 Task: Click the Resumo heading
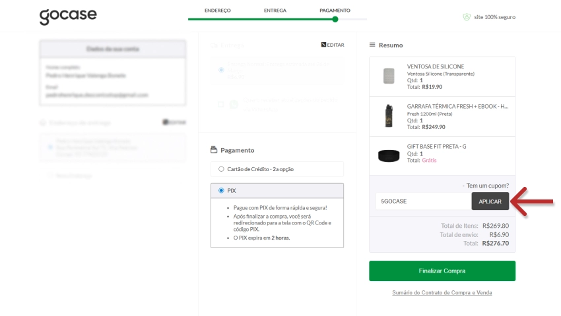(x=391, y=45)
